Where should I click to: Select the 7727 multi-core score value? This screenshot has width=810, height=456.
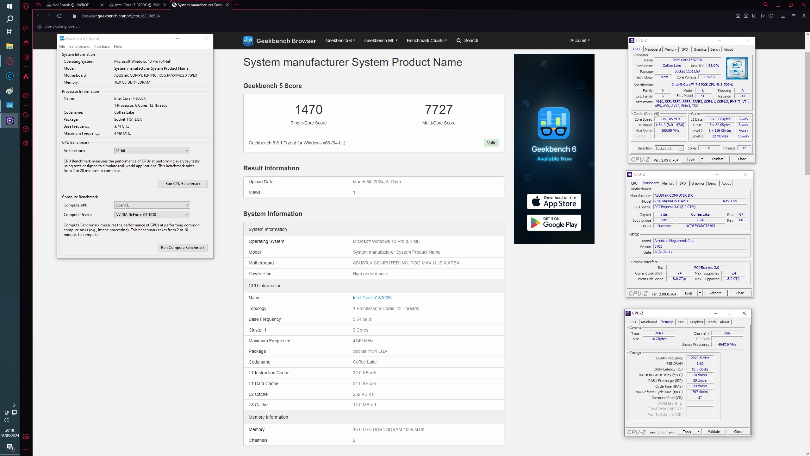pos(439,110)
